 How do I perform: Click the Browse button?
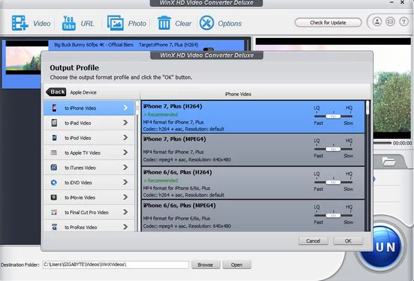tap(205, 265)
